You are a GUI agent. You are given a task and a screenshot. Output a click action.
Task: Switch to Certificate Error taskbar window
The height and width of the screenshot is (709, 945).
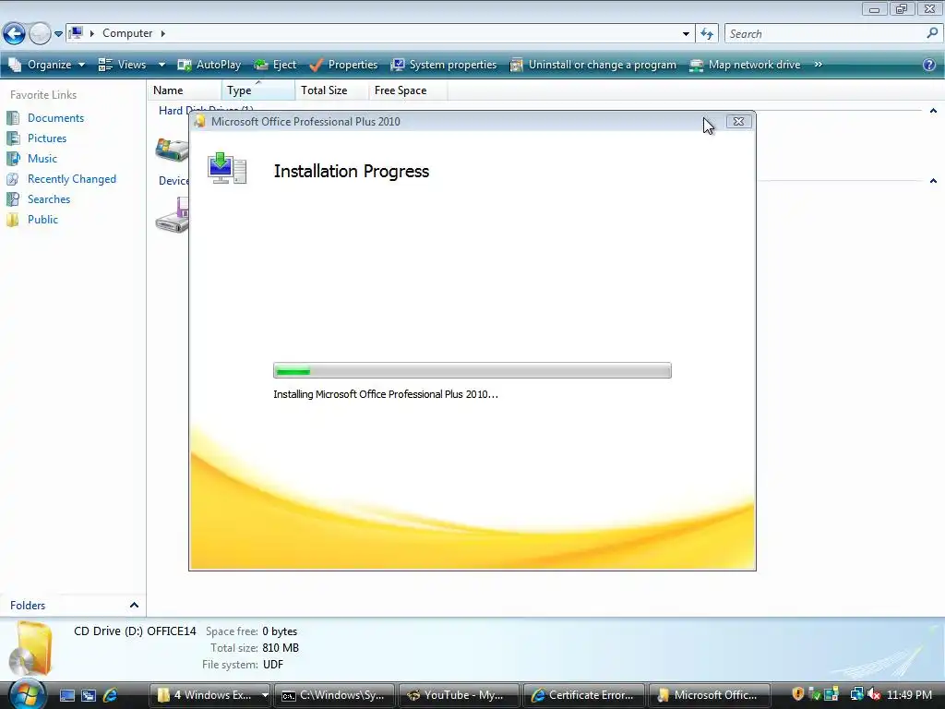click(x=583, y=695)
